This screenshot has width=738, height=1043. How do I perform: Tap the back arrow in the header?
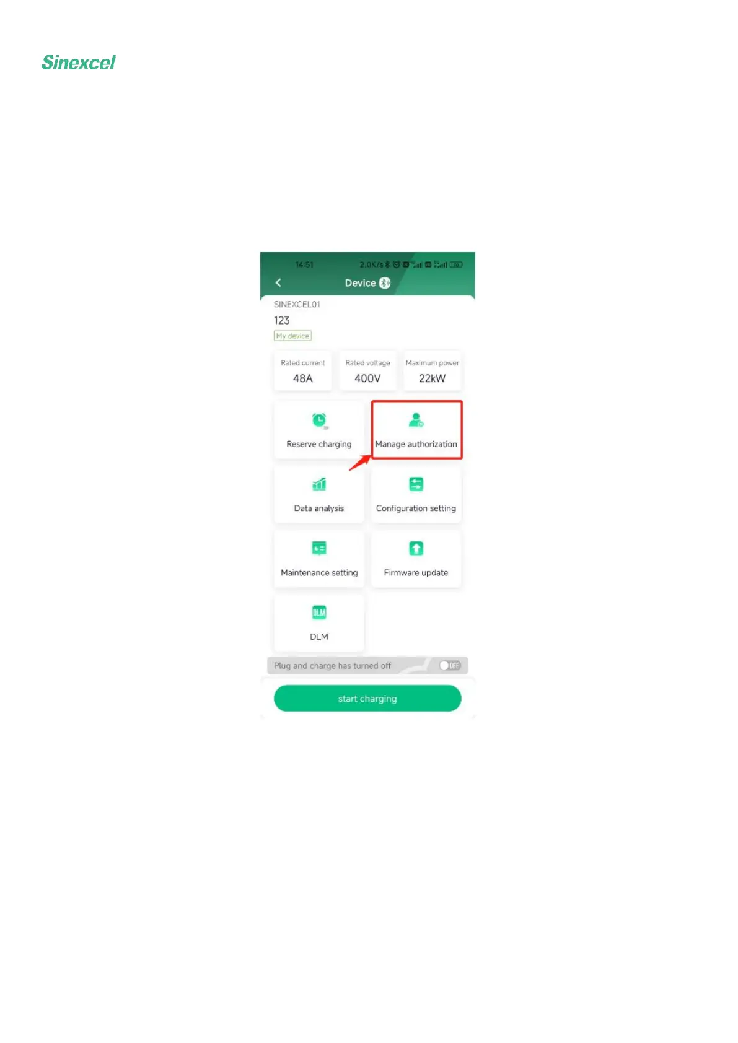278,282
